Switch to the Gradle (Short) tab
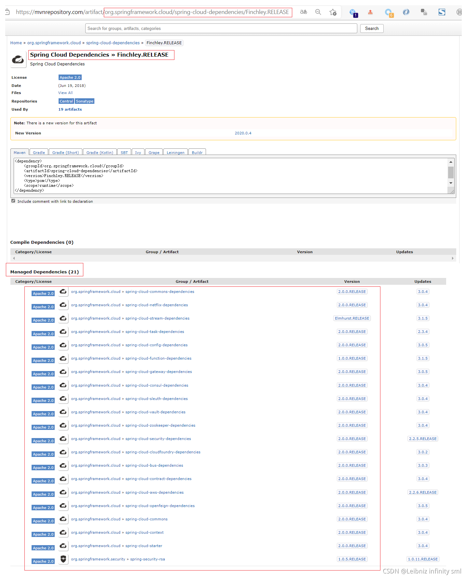Image resolution: width=466 pixels, height=578 pixels. coord(65,152)
